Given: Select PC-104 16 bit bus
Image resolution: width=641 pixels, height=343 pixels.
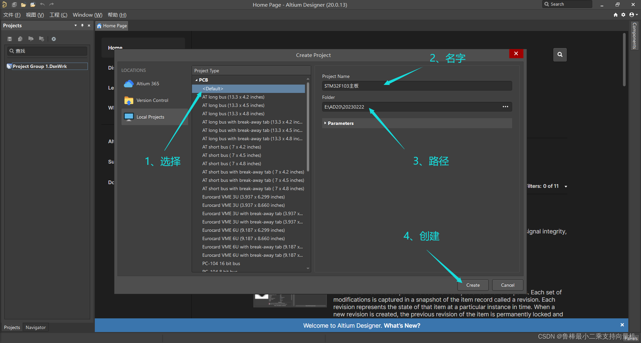Looking at the screenshot, I should tap(221, 263).
